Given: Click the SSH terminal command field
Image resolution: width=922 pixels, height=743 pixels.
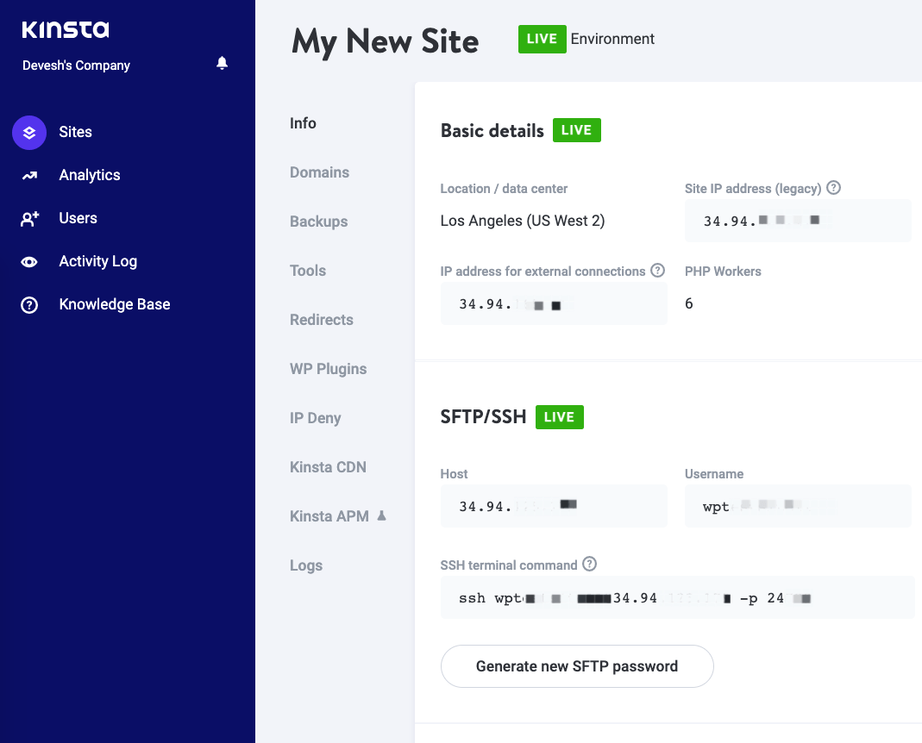Looking at the screenshot, I should pos(677,597).
